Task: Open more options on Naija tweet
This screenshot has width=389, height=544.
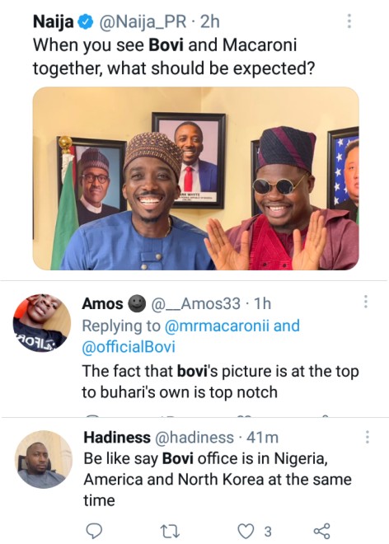Action: click(x=349, y=21)
